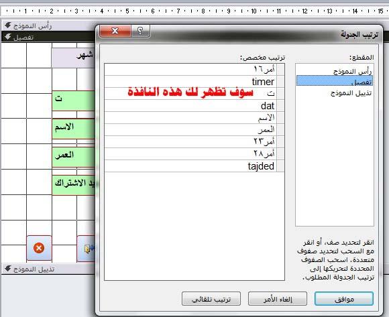Select تفصيل in section list

(335, 81)
